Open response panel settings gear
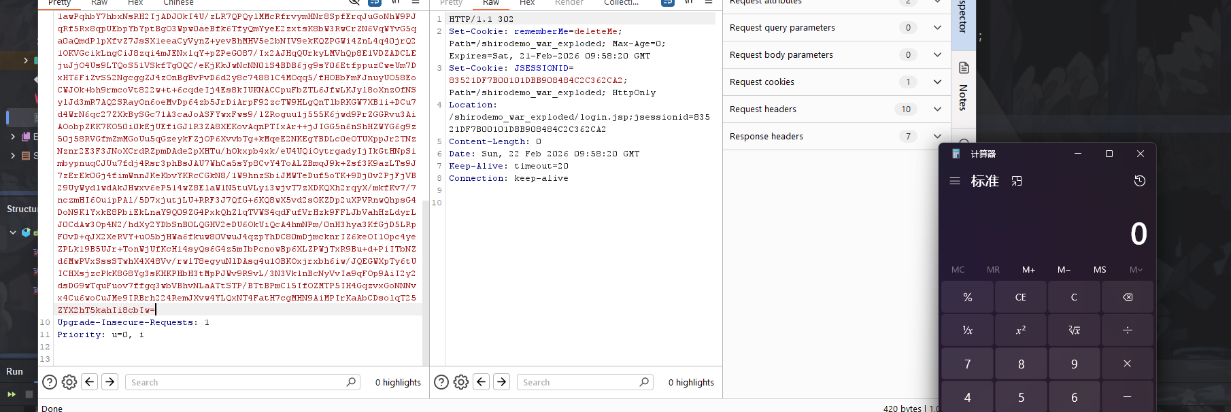1231x412 pixels. (461, 382)
